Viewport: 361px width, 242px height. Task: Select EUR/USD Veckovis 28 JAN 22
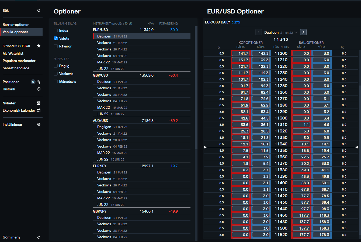pyautogui.click(x=142, y=49)
